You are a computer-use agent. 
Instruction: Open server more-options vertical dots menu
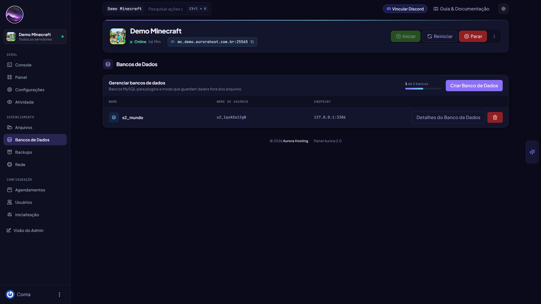(x=494, y=36)
